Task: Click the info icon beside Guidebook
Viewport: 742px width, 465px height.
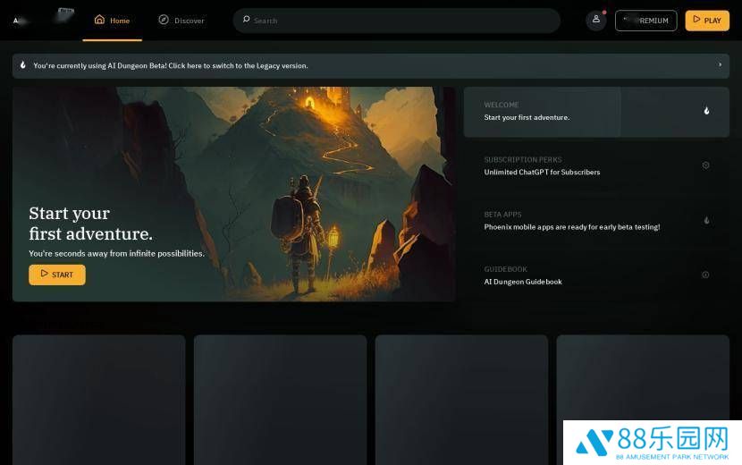Action: pos(705,275)
